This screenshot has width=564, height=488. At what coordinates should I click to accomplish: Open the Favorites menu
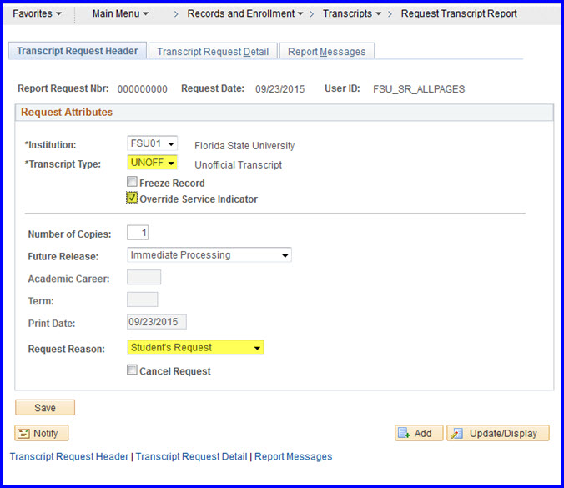click(37, 13)
